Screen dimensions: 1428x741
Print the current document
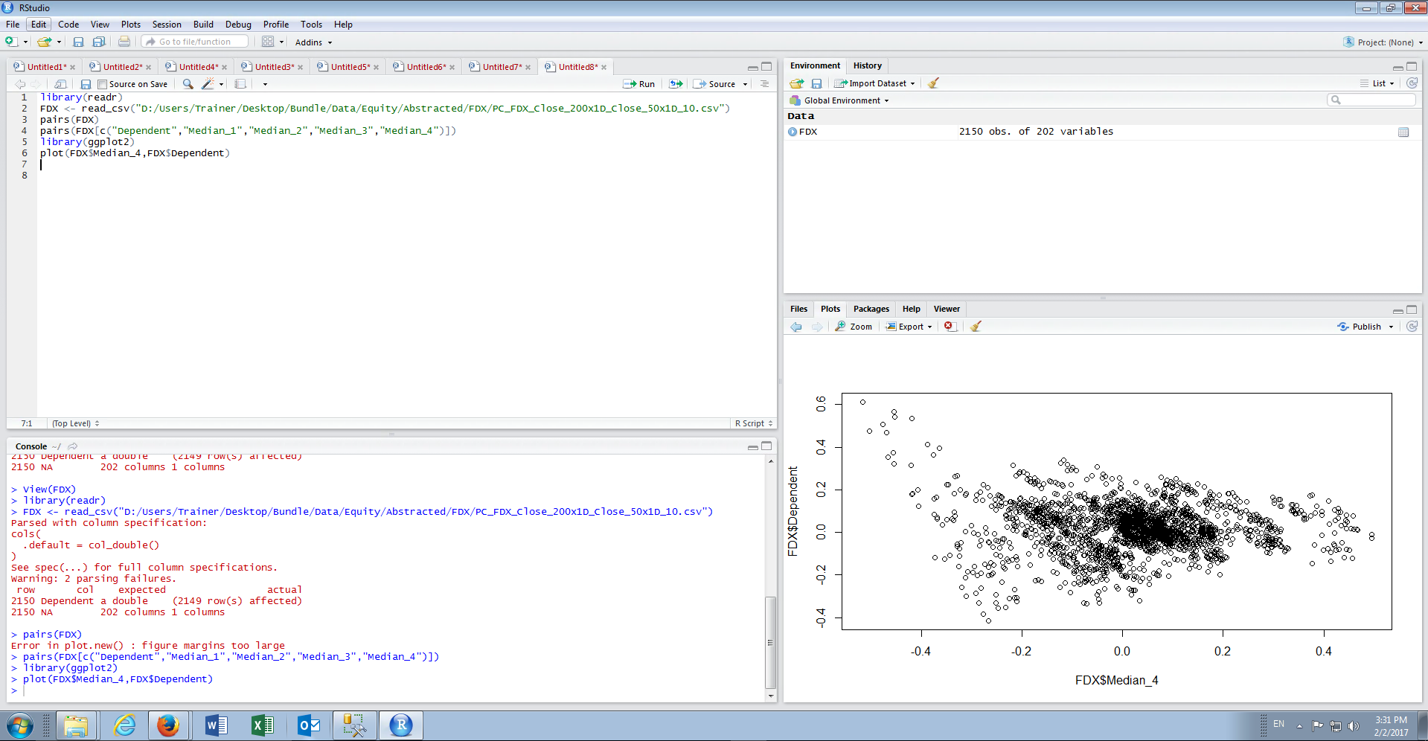tap(124, 42)
